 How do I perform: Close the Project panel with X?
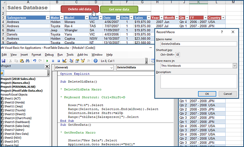pyautogui.click(x=47, y=67)
